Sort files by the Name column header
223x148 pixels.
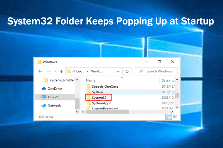point(91,80)
